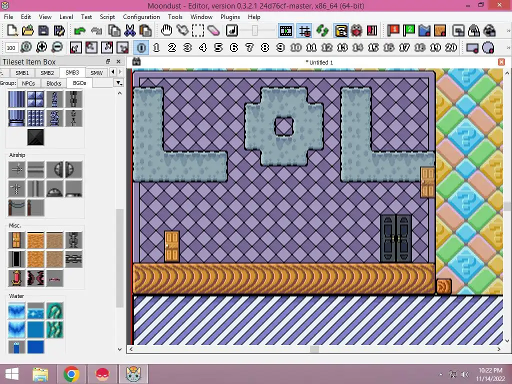Open the Configuration menu
The width and height of the screenshot is (512, 384).
141,16
